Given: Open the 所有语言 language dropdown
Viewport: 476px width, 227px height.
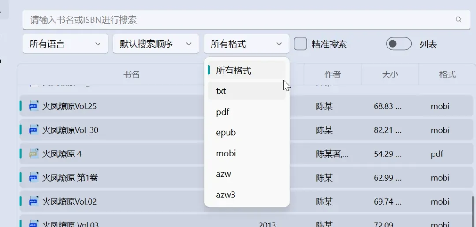Looking at the screenshot, I should click(65, 44).
